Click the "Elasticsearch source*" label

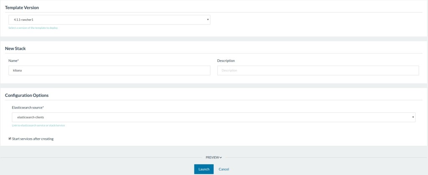point(28,107)
